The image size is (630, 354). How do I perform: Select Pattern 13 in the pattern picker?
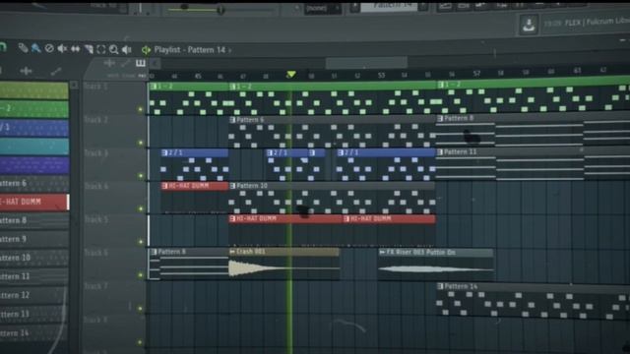point(33,314)
